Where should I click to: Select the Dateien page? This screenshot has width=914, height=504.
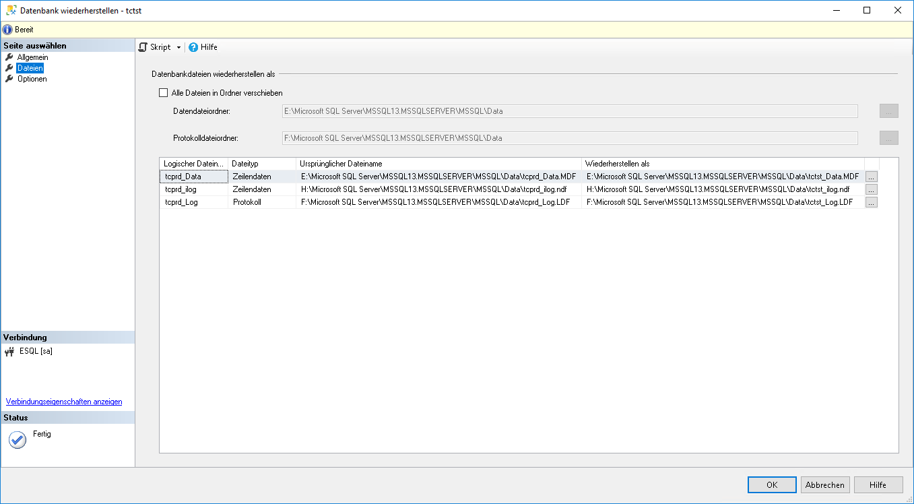tap(30, 68)
